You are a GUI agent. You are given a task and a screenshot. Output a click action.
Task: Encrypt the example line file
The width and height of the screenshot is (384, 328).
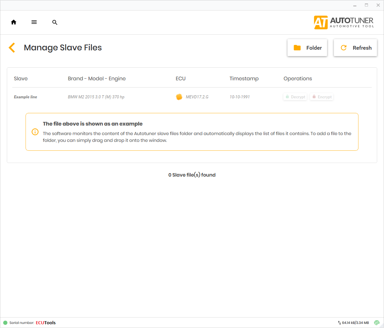point(321,97)
